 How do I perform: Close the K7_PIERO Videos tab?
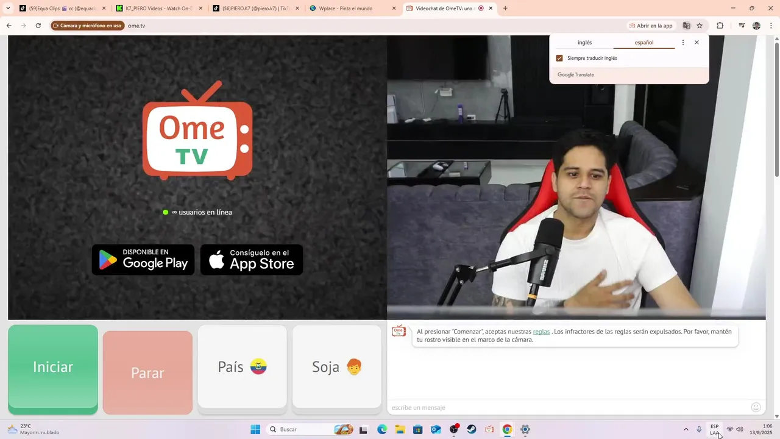(200, 9)
